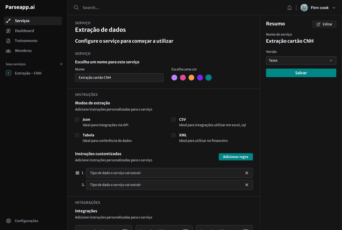Screen dimensions: 342x230
Task: Check the XML extraction option
Action: pyautogui.click(x=173, y=135)
